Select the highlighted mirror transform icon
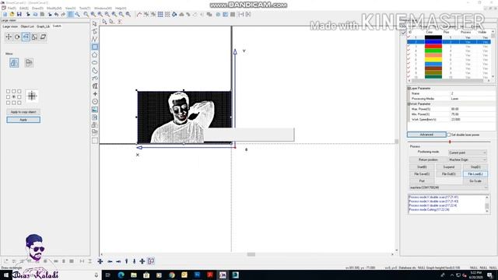This screenshot has width=498, height=280. (x=26, y=37)
